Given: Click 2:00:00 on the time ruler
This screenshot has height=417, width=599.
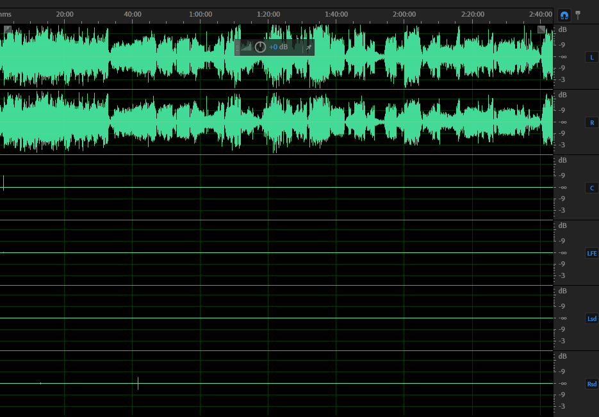Looking at the screenshot, I should click(404, 14).
